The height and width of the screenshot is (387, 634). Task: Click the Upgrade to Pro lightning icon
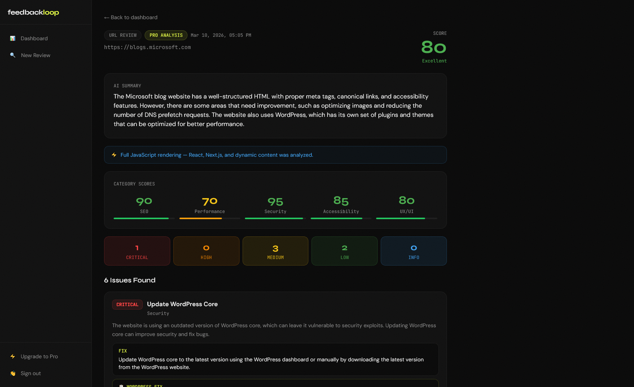(x=13, y=356)
